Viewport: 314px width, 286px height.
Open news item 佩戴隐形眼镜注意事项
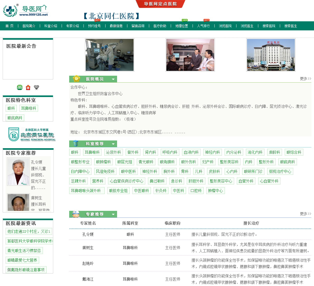(26, 270)
